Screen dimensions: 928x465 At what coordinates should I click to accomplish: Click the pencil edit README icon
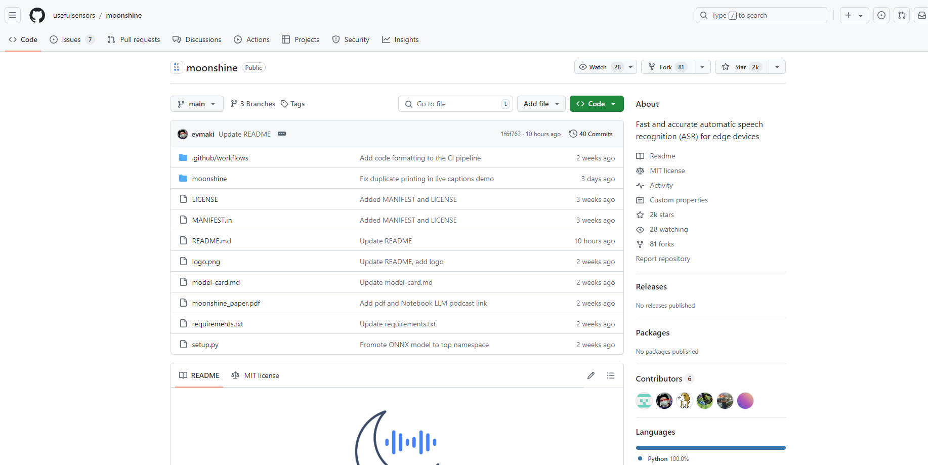[x=590, y=375]
